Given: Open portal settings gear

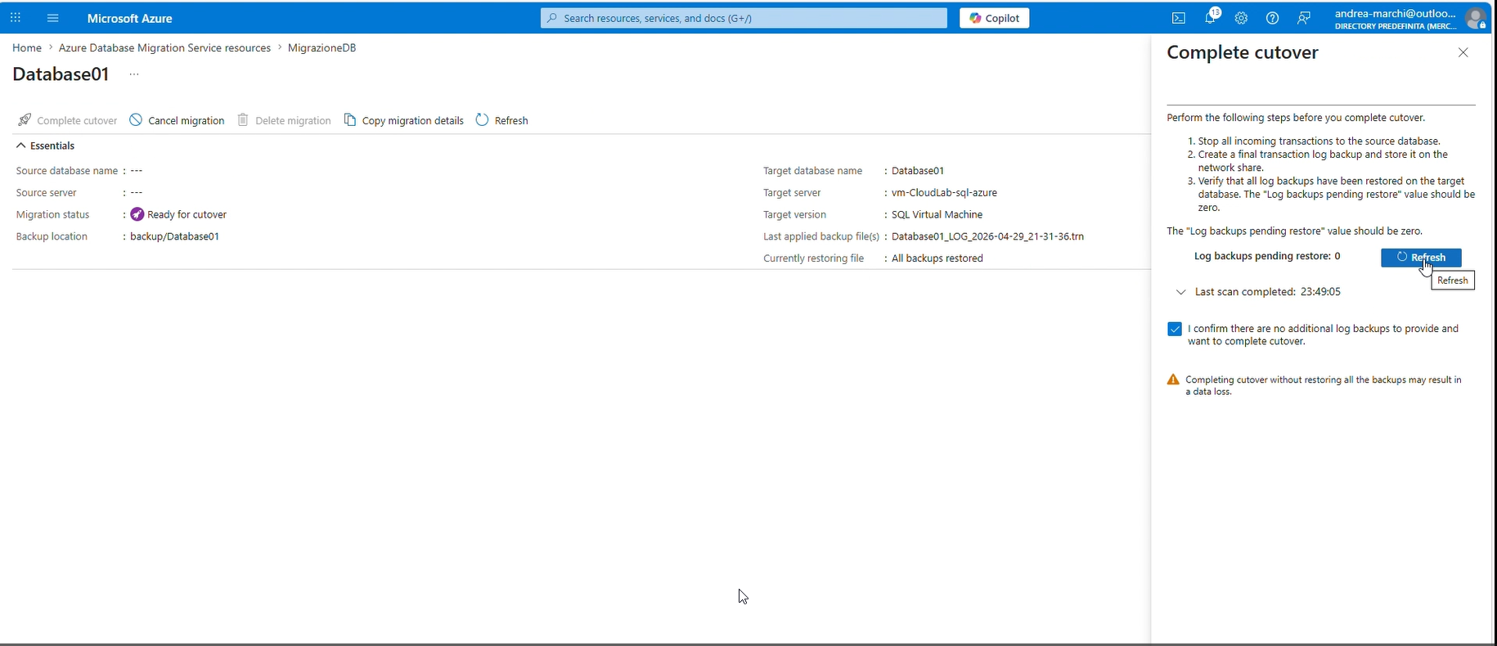Looking at the screenshot, I should 1241,18.
